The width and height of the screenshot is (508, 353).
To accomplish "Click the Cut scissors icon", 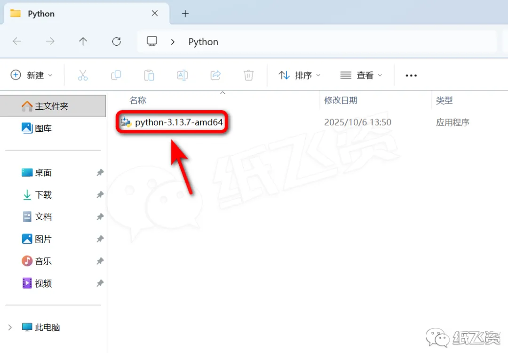I will (x=83, y=75).
